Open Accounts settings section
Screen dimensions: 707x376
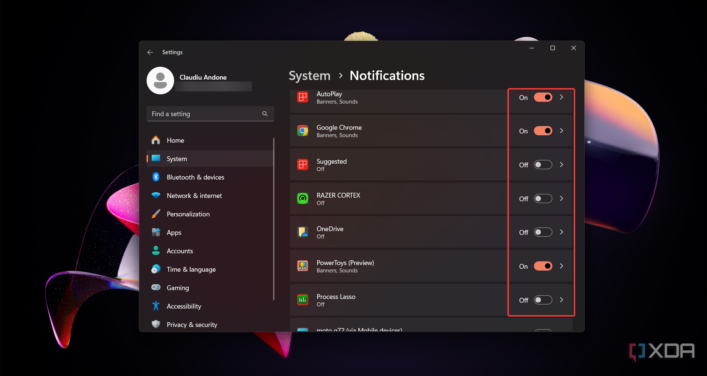click(x=210, y=251)
